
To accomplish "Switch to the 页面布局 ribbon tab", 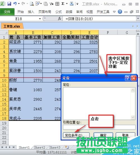I will [45, 12].
